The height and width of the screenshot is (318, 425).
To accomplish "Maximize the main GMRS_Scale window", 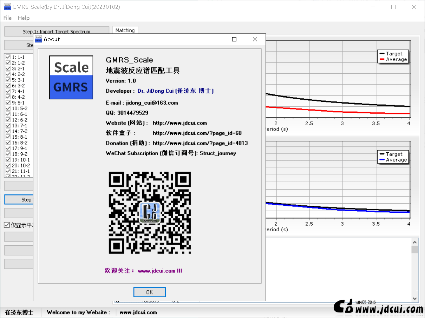I will click(x=393, y=7).
